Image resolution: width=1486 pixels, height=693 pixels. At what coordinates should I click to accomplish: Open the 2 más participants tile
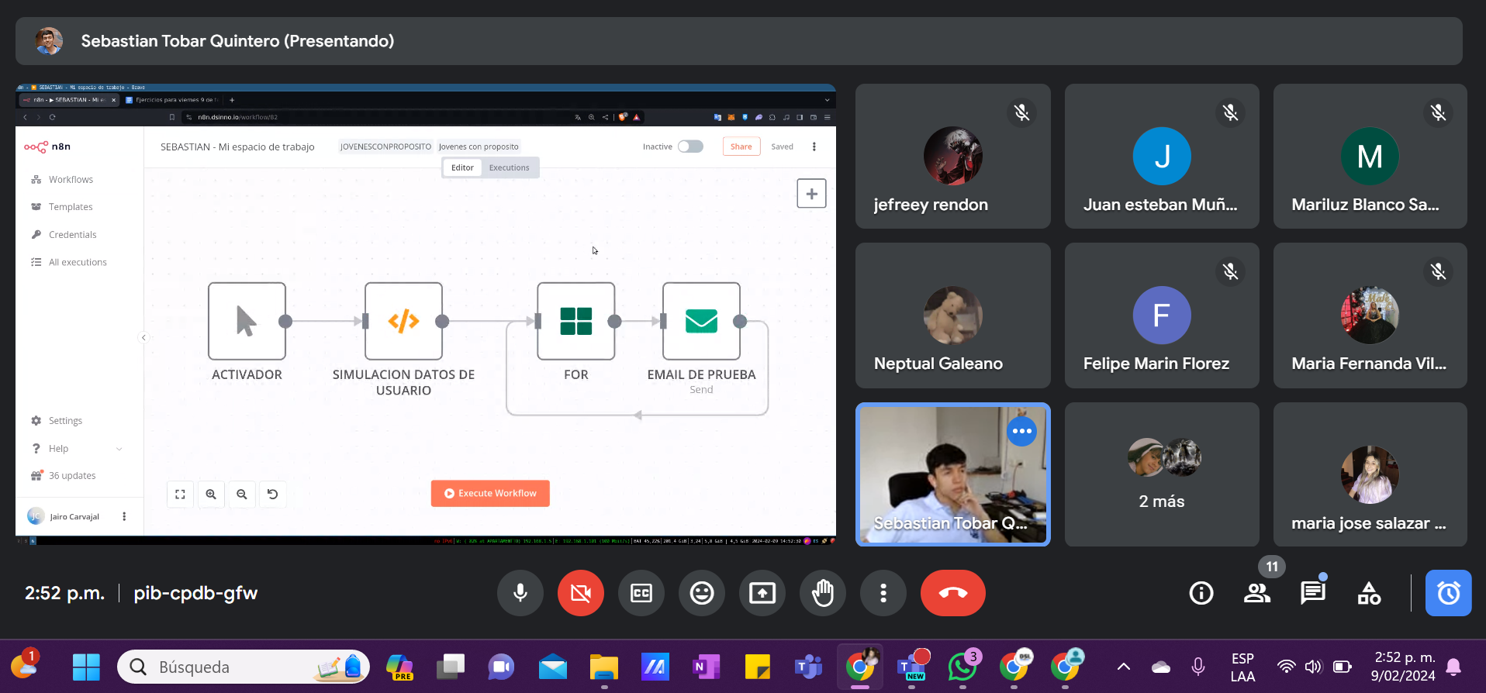[1161, 474]
